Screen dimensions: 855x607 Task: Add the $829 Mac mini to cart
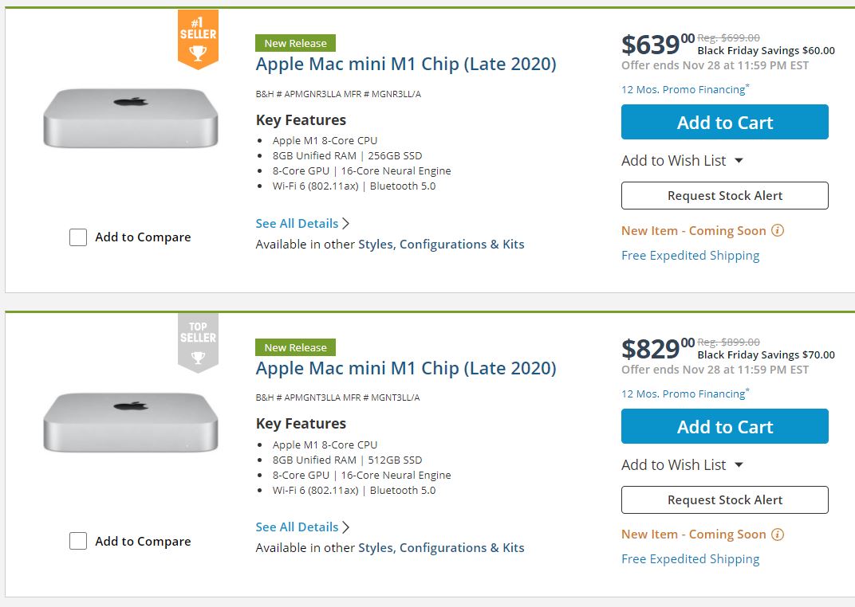723,426
